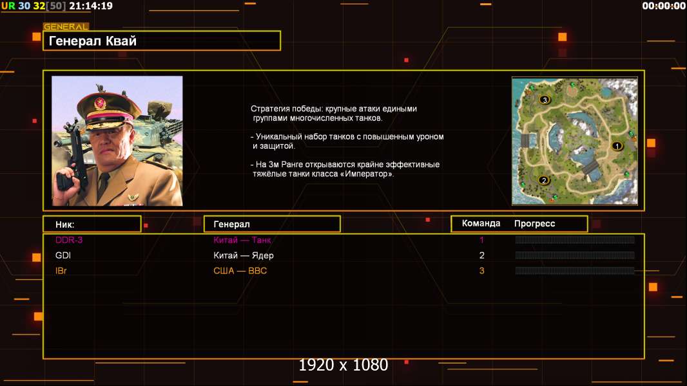The width and height of the screenshot is (687, 386).
Task: Click start position marker 2 on minimap
Action: [544, 180]
